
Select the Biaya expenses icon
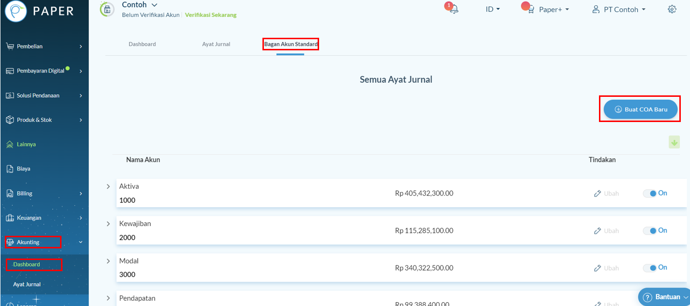11,168
